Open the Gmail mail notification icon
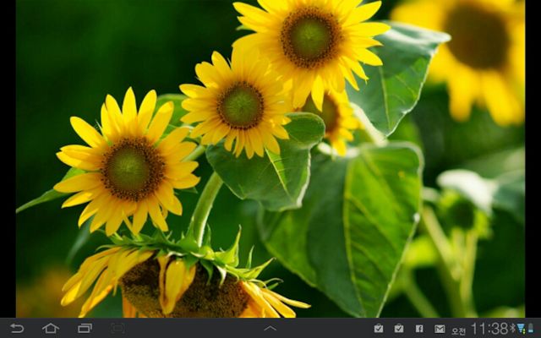 coord(440,329)
